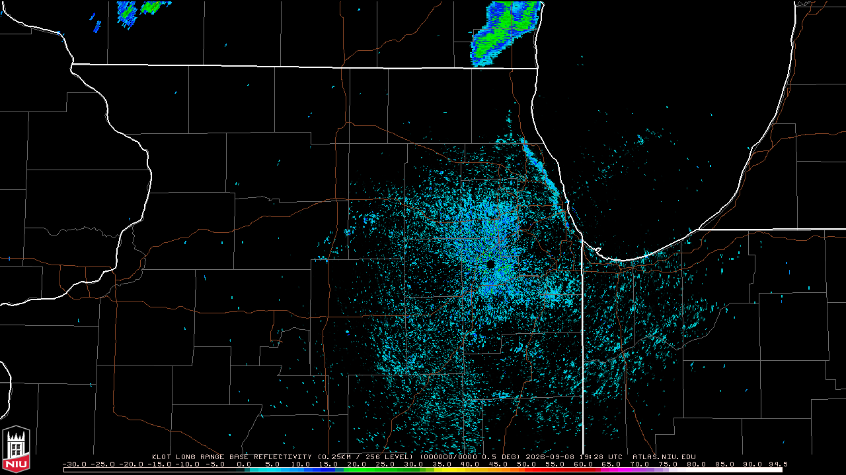Click the 50.0 value on the scale
846x475 pixels.
pos(527,463)
